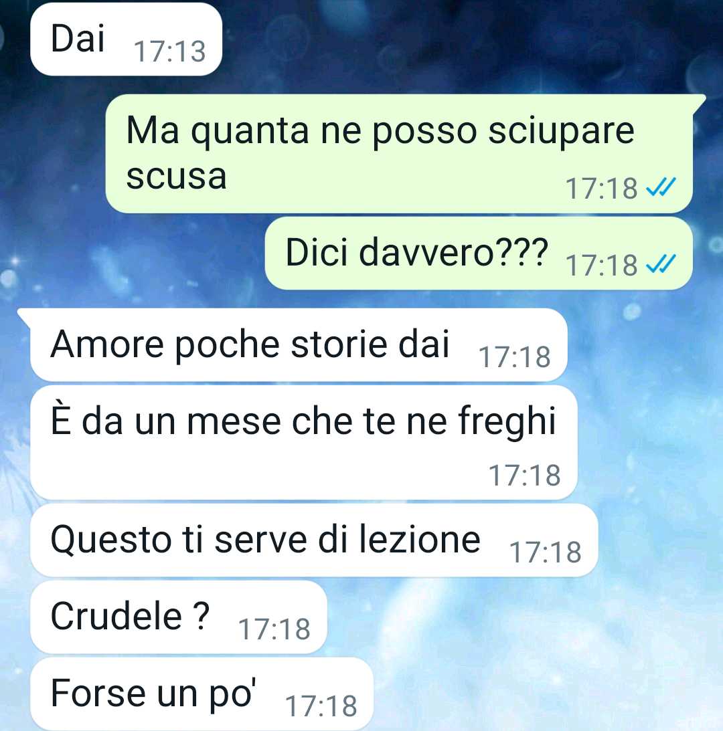
Task: Select the "Questo ti serve di lezione" message
Action: coord(314,540)
